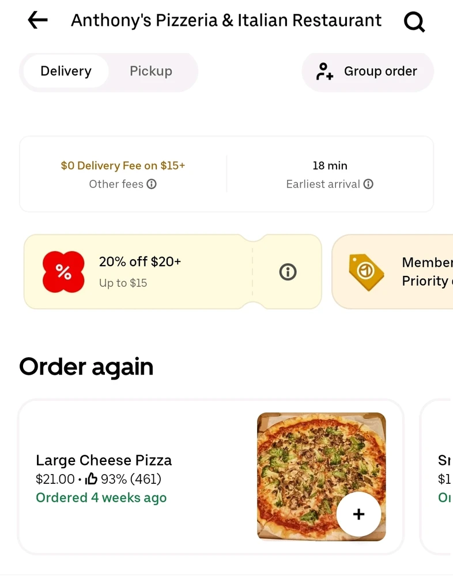Image resolution: width=453 pixels, height=576 pixels.
Task: Open the Large Cheese Pizza item name
Action: (104, 461)
